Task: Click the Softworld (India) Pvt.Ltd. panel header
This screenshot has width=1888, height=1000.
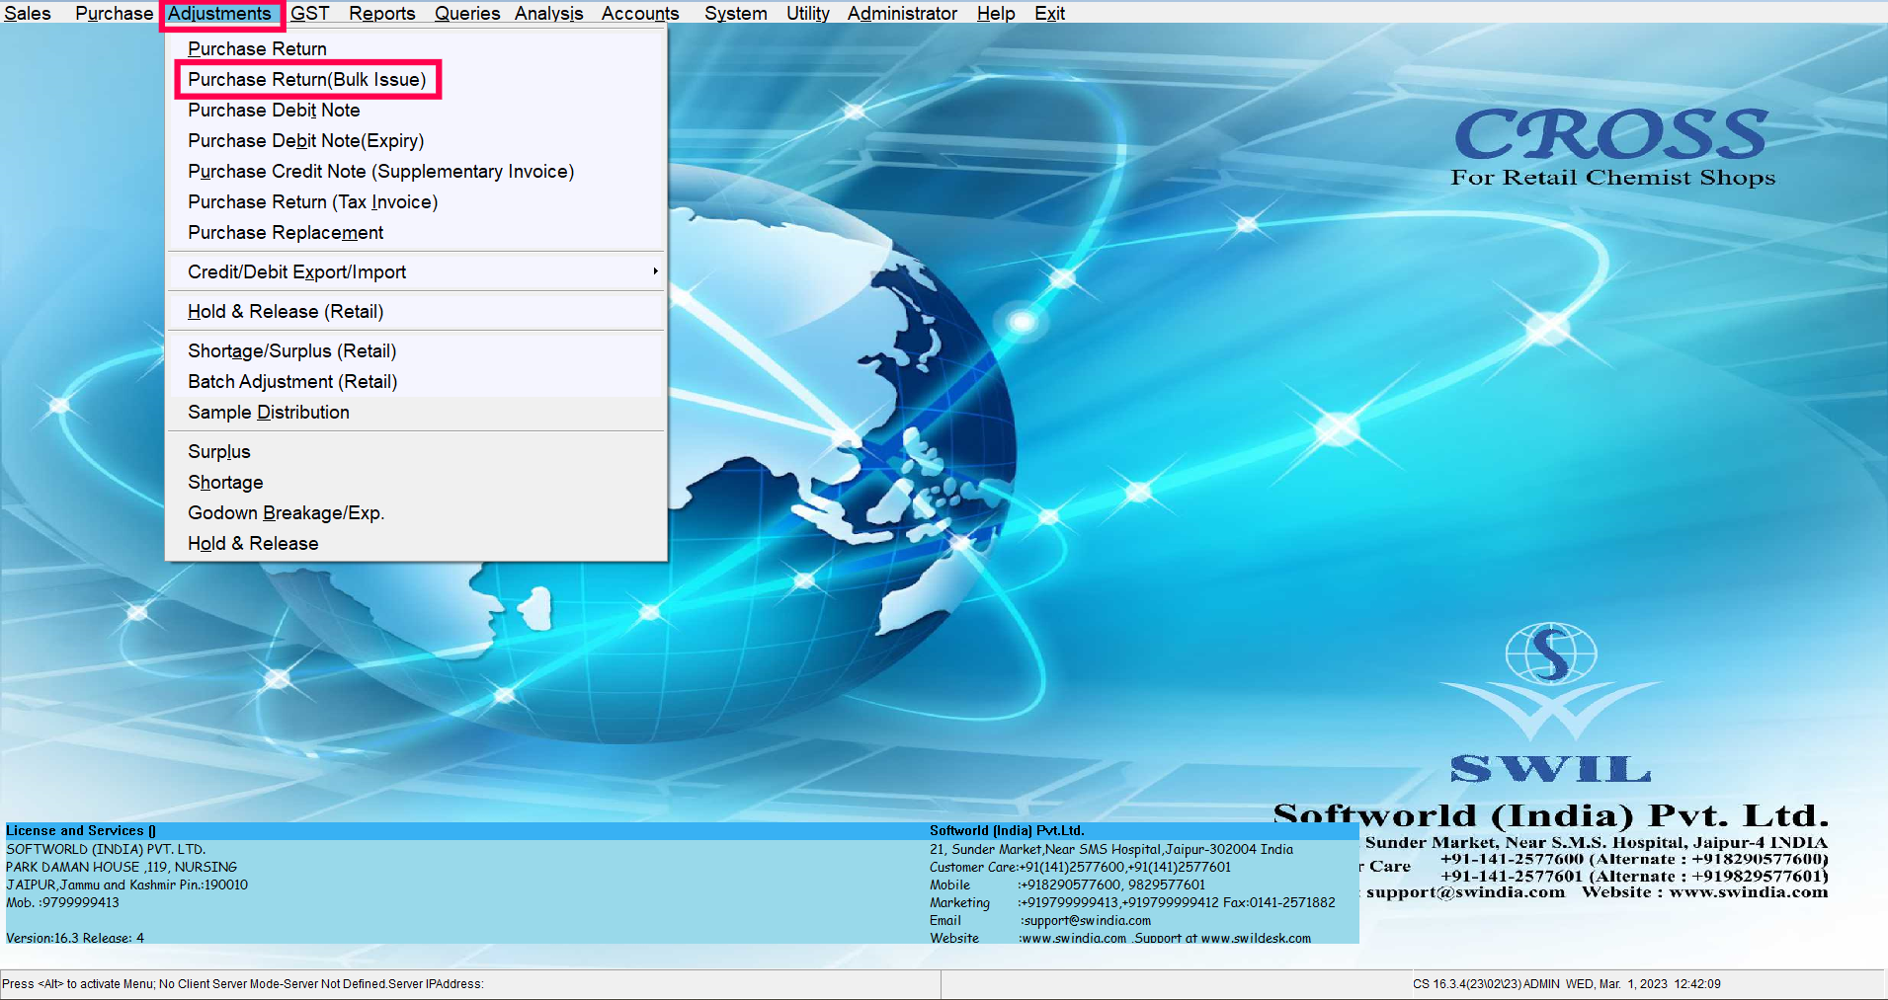Action: tap(1007, 830)
